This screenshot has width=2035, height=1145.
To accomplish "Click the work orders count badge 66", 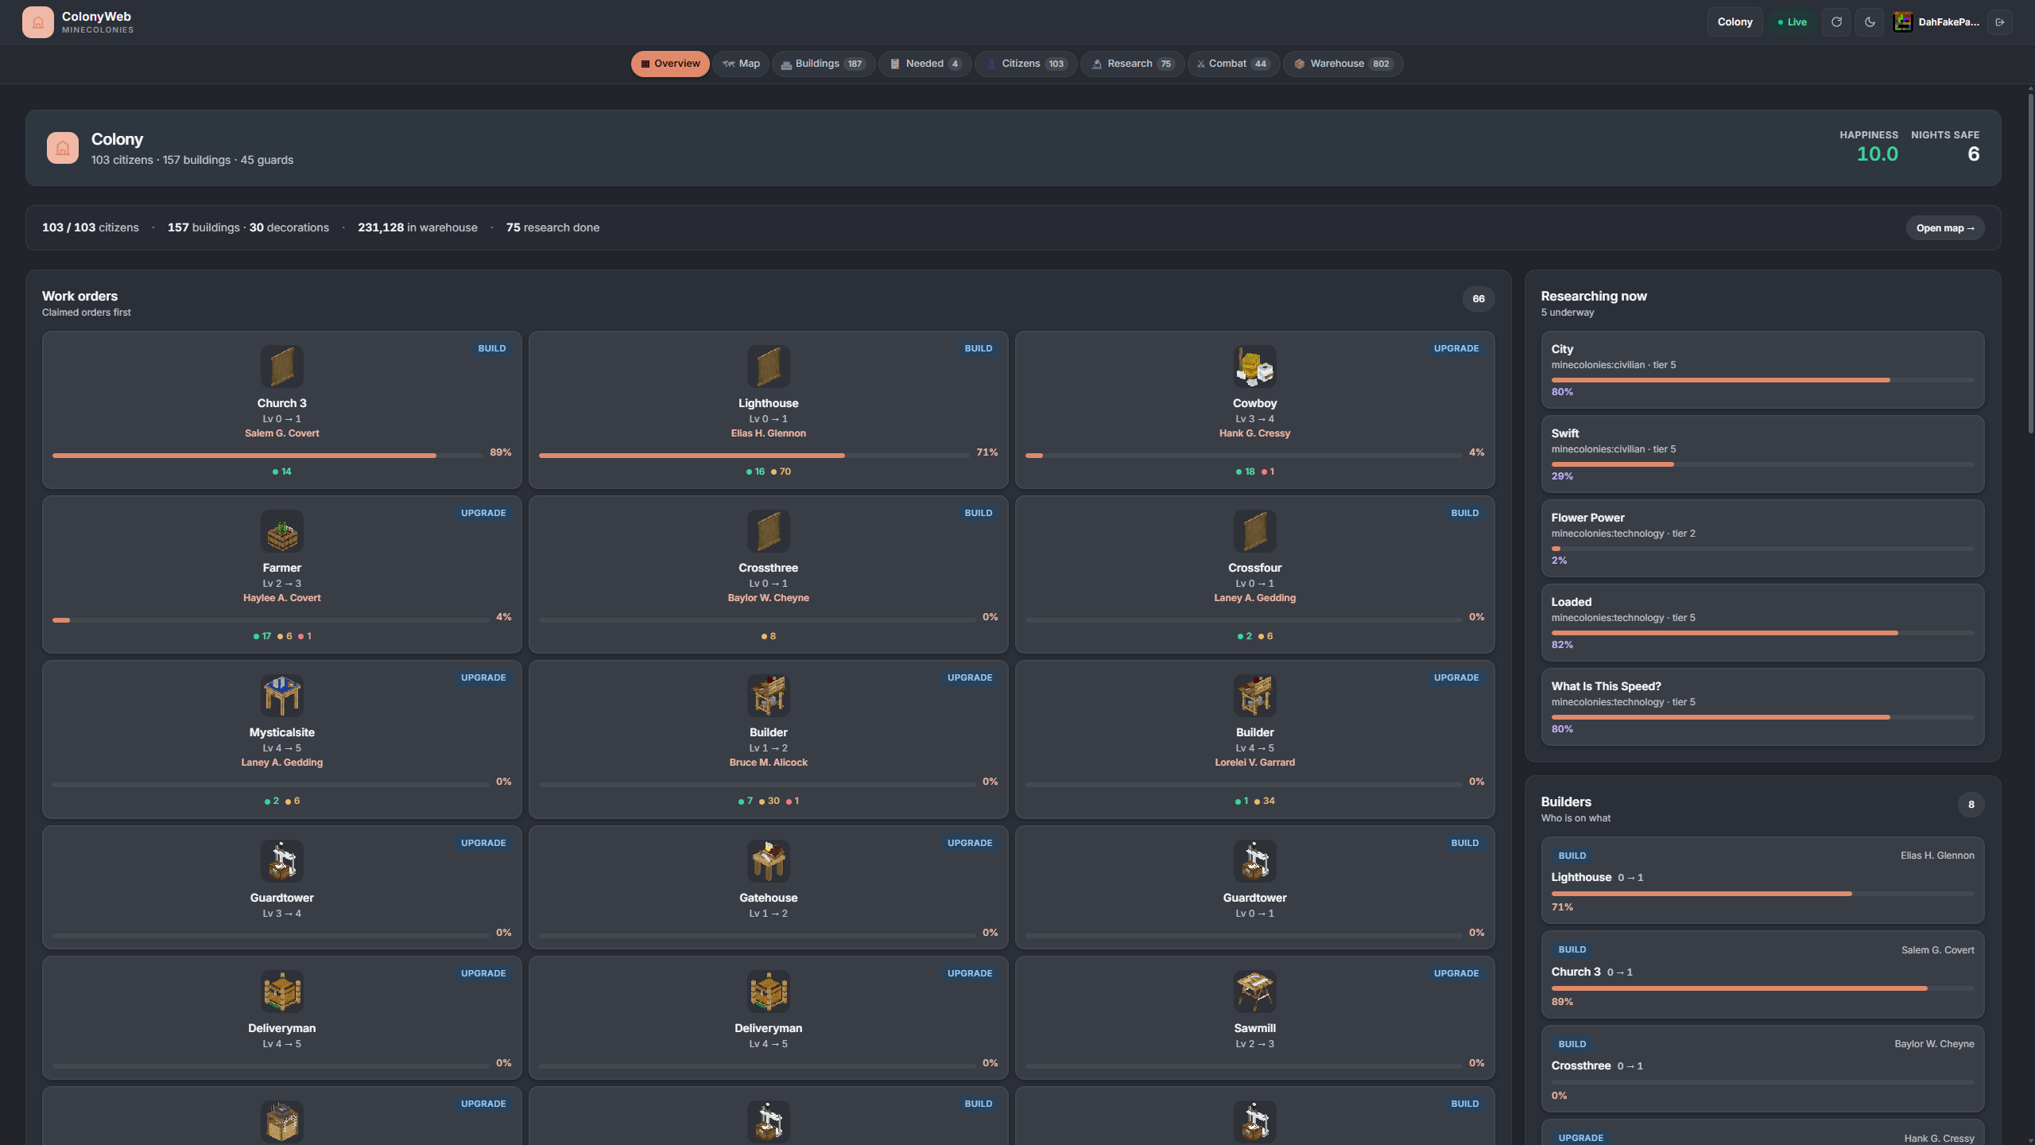I will (1479, 299).
